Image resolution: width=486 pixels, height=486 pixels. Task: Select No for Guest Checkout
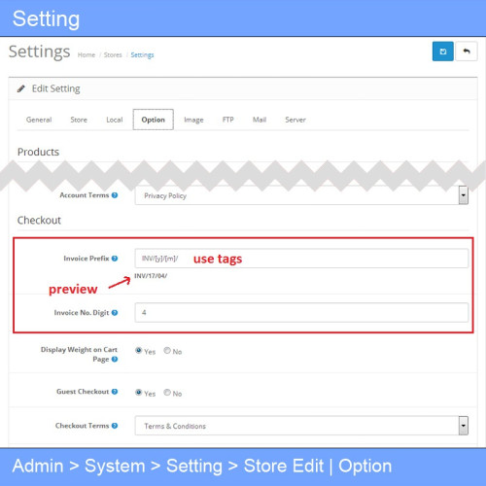167,393
